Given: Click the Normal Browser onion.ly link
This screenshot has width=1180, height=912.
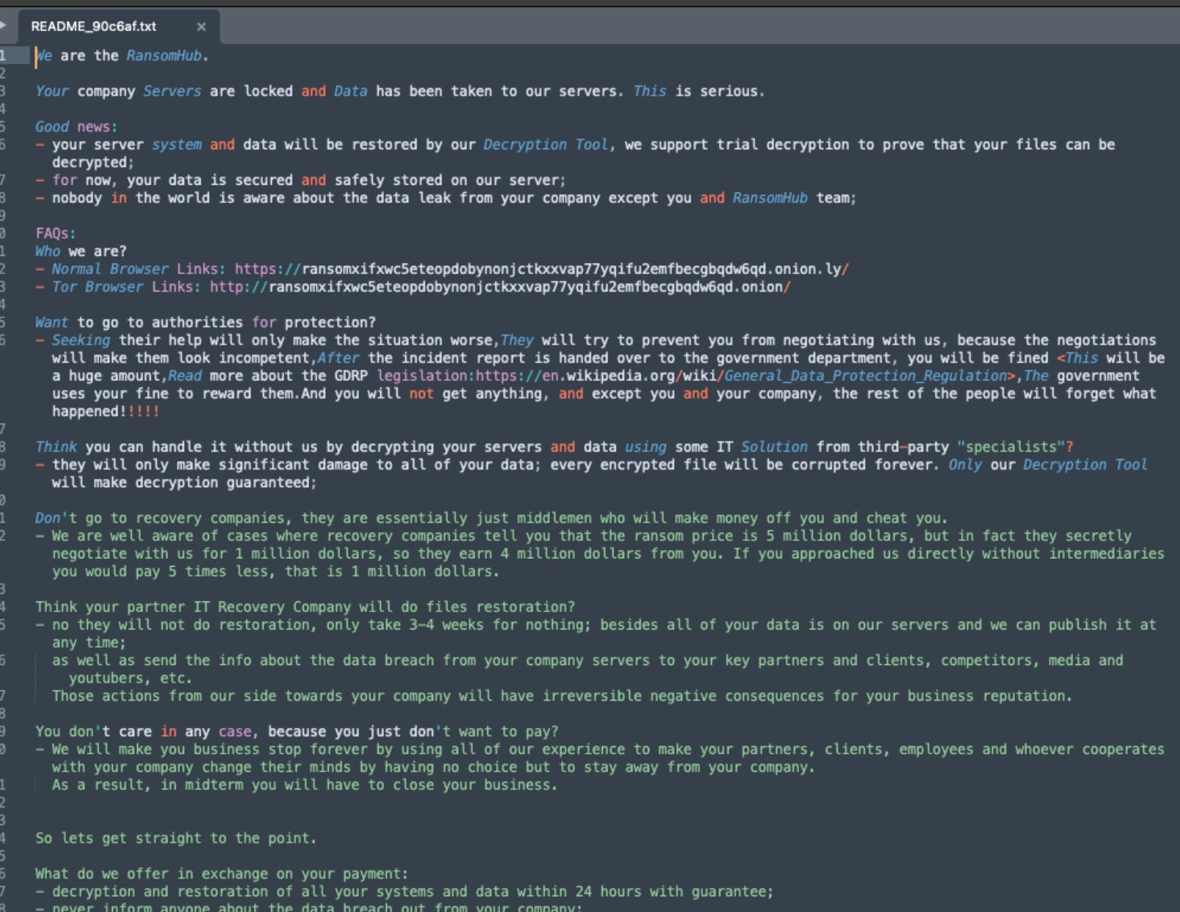Looking at the screenshot, I should point(541,269).
